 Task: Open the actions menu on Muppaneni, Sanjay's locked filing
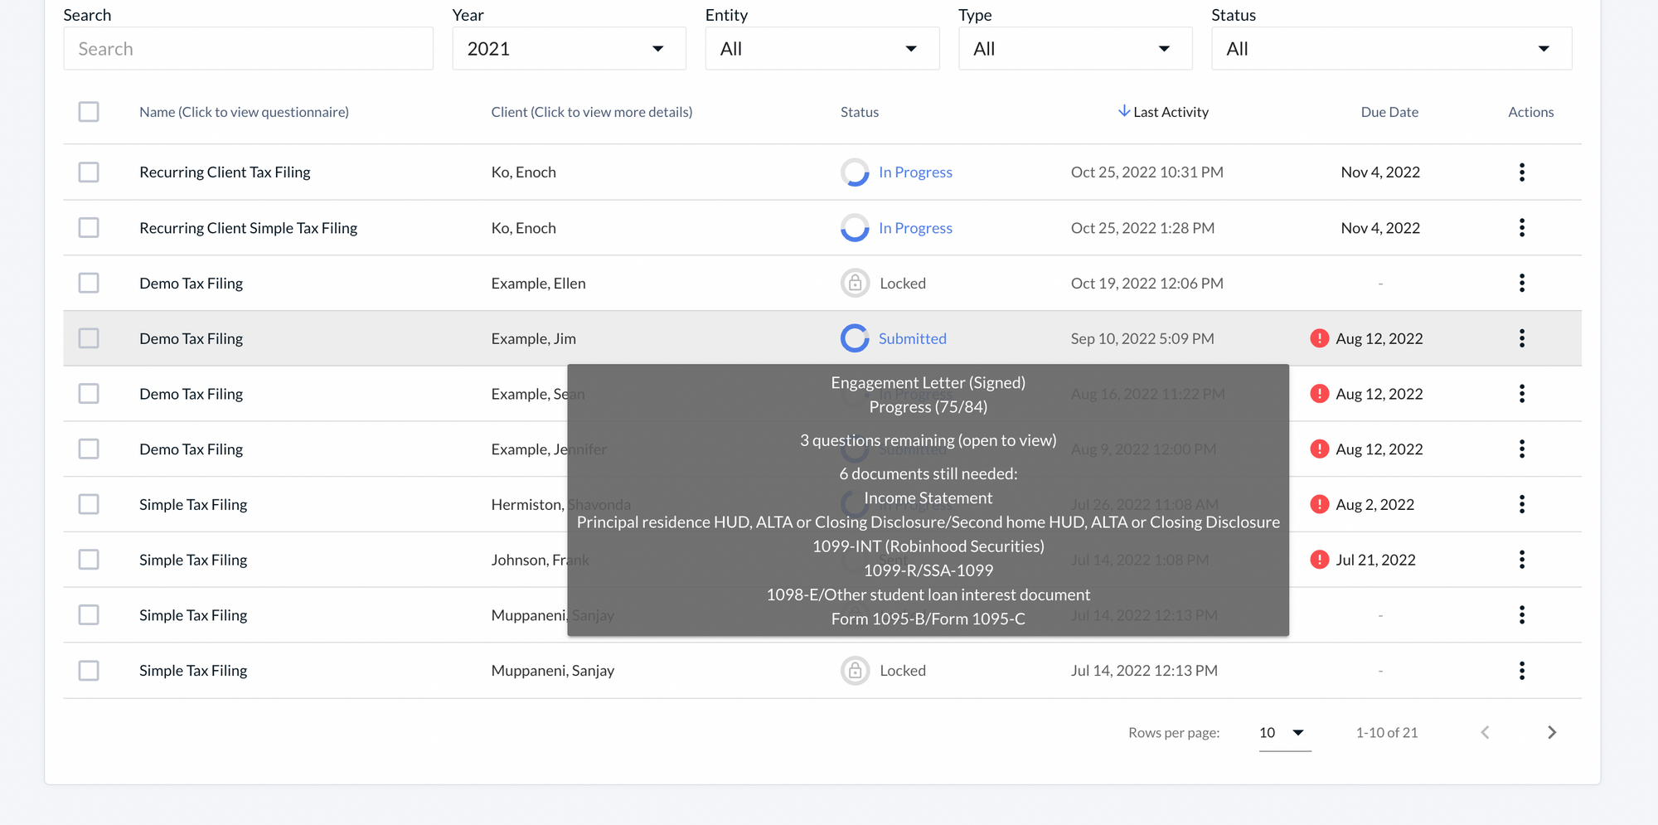[x=1522, y=670]
